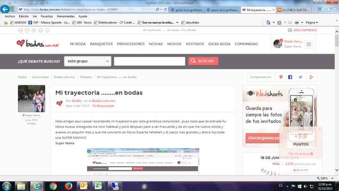Screen dimensions: 339x191
Task: Click the debate search text field
Action: coord(149,61)
